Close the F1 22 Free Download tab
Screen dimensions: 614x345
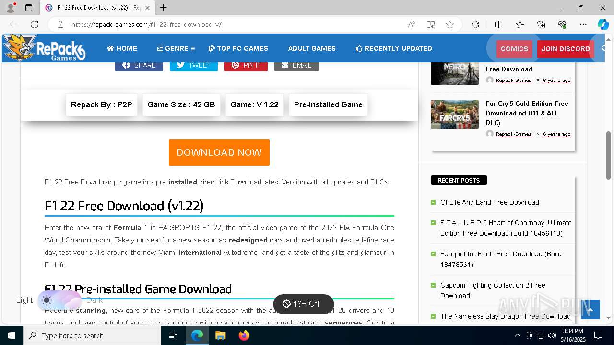click(x=147, y=8)
